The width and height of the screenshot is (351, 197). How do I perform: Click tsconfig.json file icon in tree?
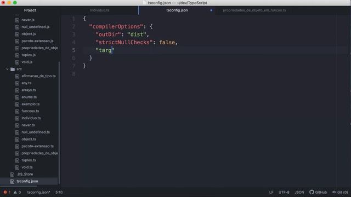pos(12,181)
